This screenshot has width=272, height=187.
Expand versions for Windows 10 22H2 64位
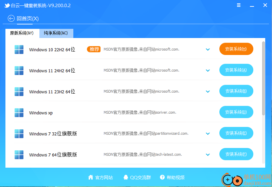(x=208, y=50)
